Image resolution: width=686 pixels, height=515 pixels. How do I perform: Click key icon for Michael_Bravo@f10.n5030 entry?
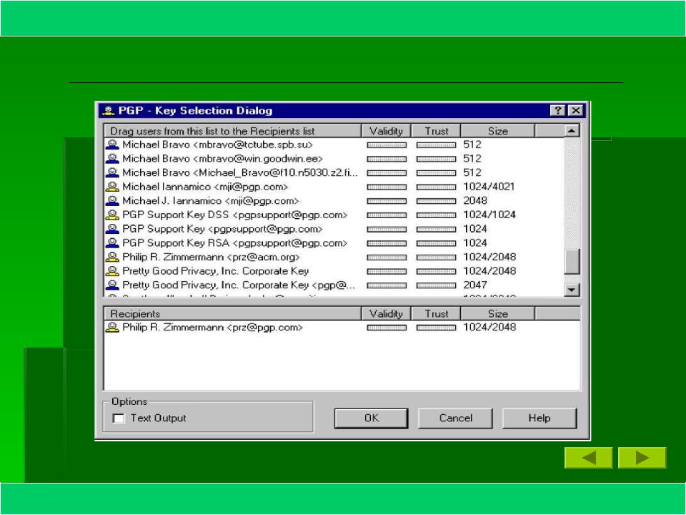coord(112,173)
